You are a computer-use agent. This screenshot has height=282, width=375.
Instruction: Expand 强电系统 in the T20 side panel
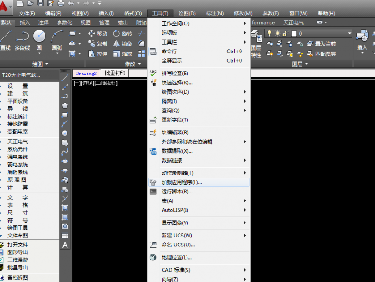[18, 157]
